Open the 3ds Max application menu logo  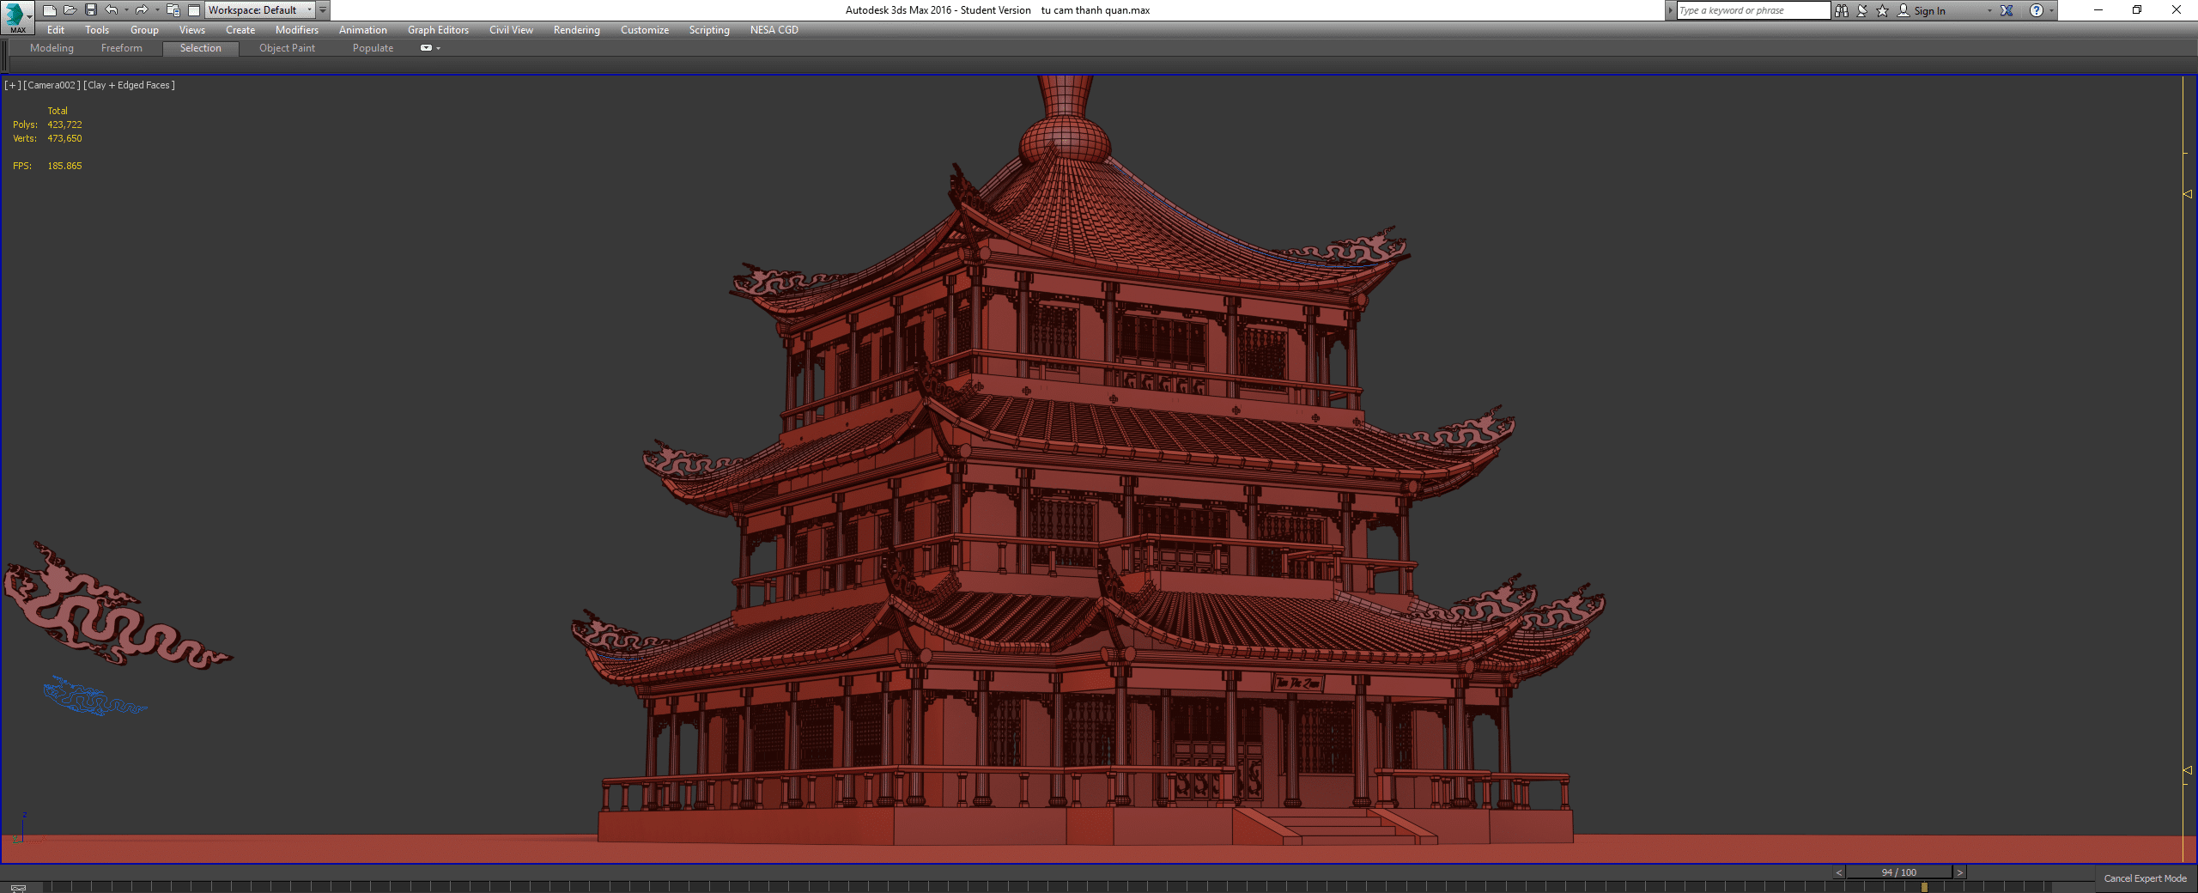click(x=15, y=15)
